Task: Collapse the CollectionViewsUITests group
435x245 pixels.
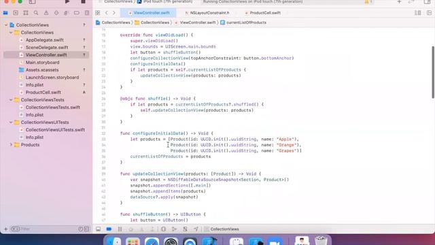Action: coord(11,122)
